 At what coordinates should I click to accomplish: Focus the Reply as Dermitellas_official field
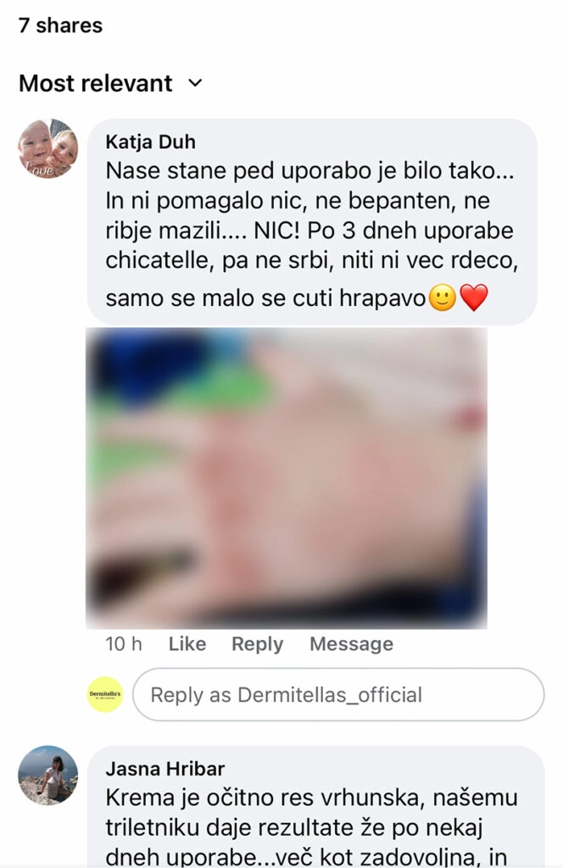tap(338, 695)
